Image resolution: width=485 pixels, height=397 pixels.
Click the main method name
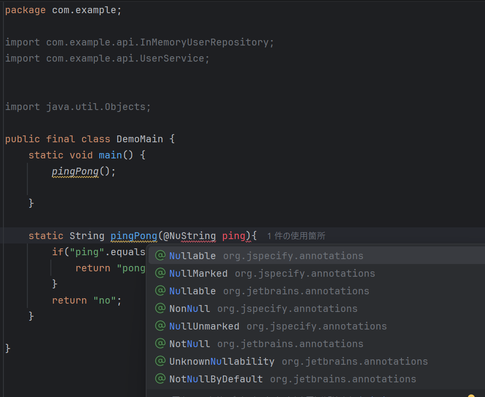110,155
